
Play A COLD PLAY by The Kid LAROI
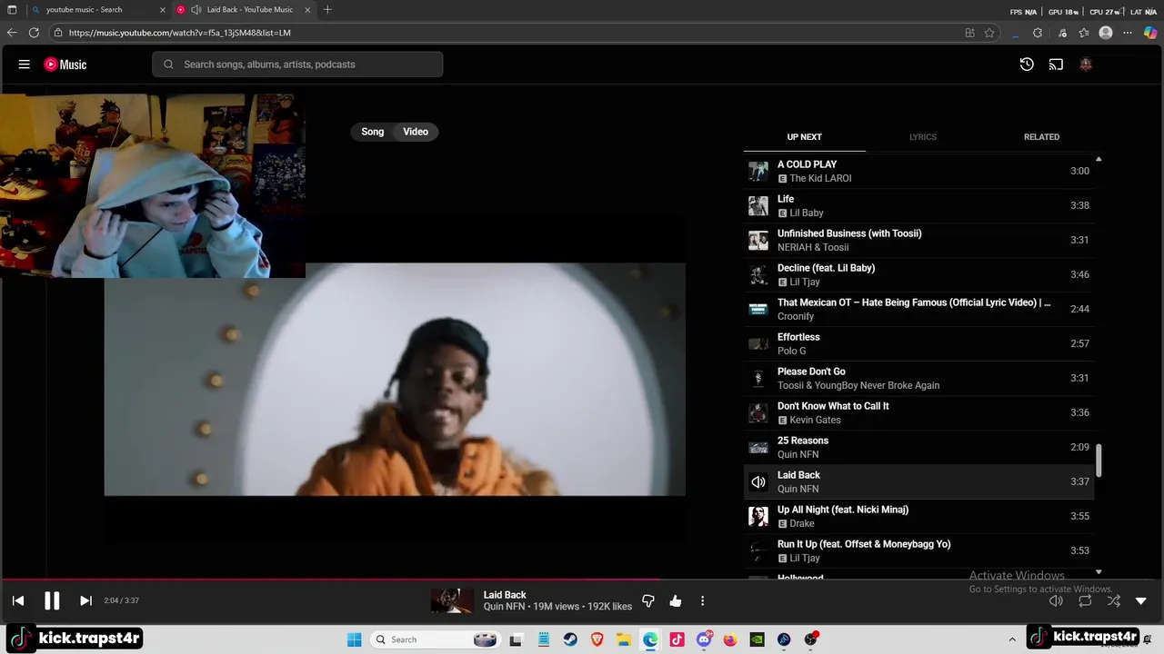pos(918,171)
